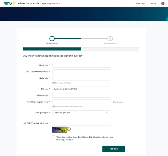Focus the Ngày cấp input field
This screenshot has width=168, height=156.
[x=81, y=78]
